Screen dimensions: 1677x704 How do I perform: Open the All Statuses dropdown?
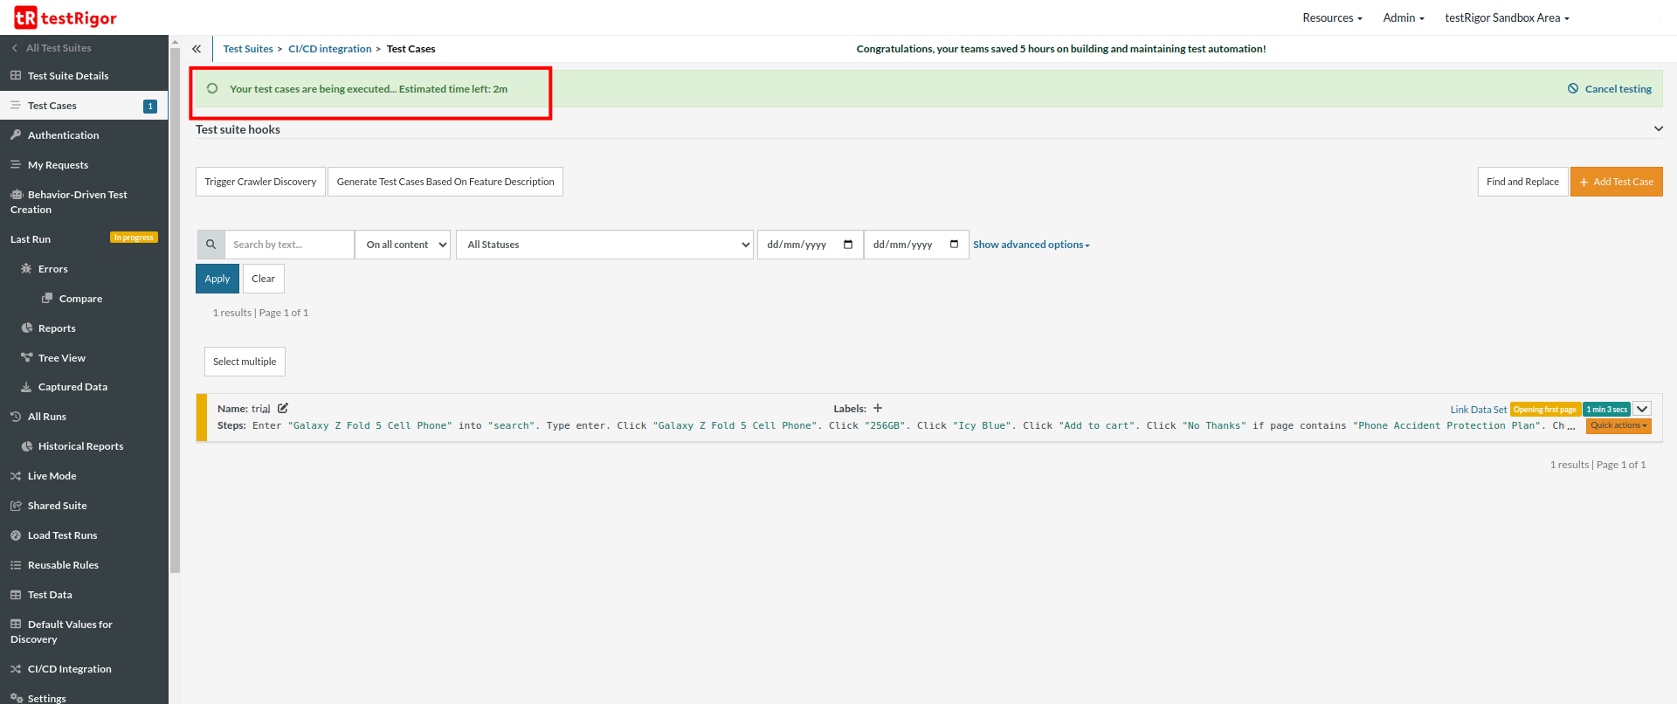point(604,245)
